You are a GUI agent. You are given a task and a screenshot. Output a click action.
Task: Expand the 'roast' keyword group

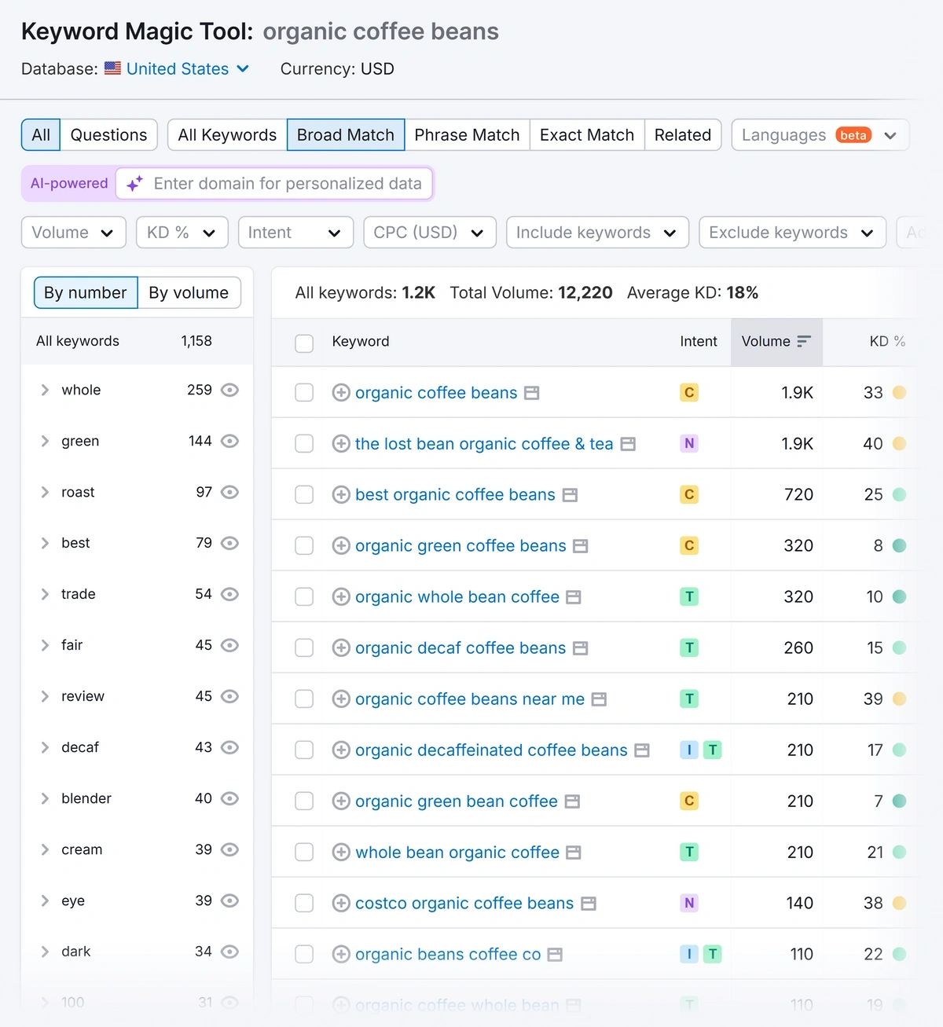[x=45, y=493]
